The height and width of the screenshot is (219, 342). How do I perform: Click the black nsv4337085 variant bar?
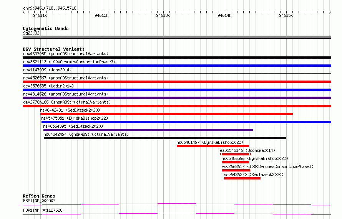point(177,58)
